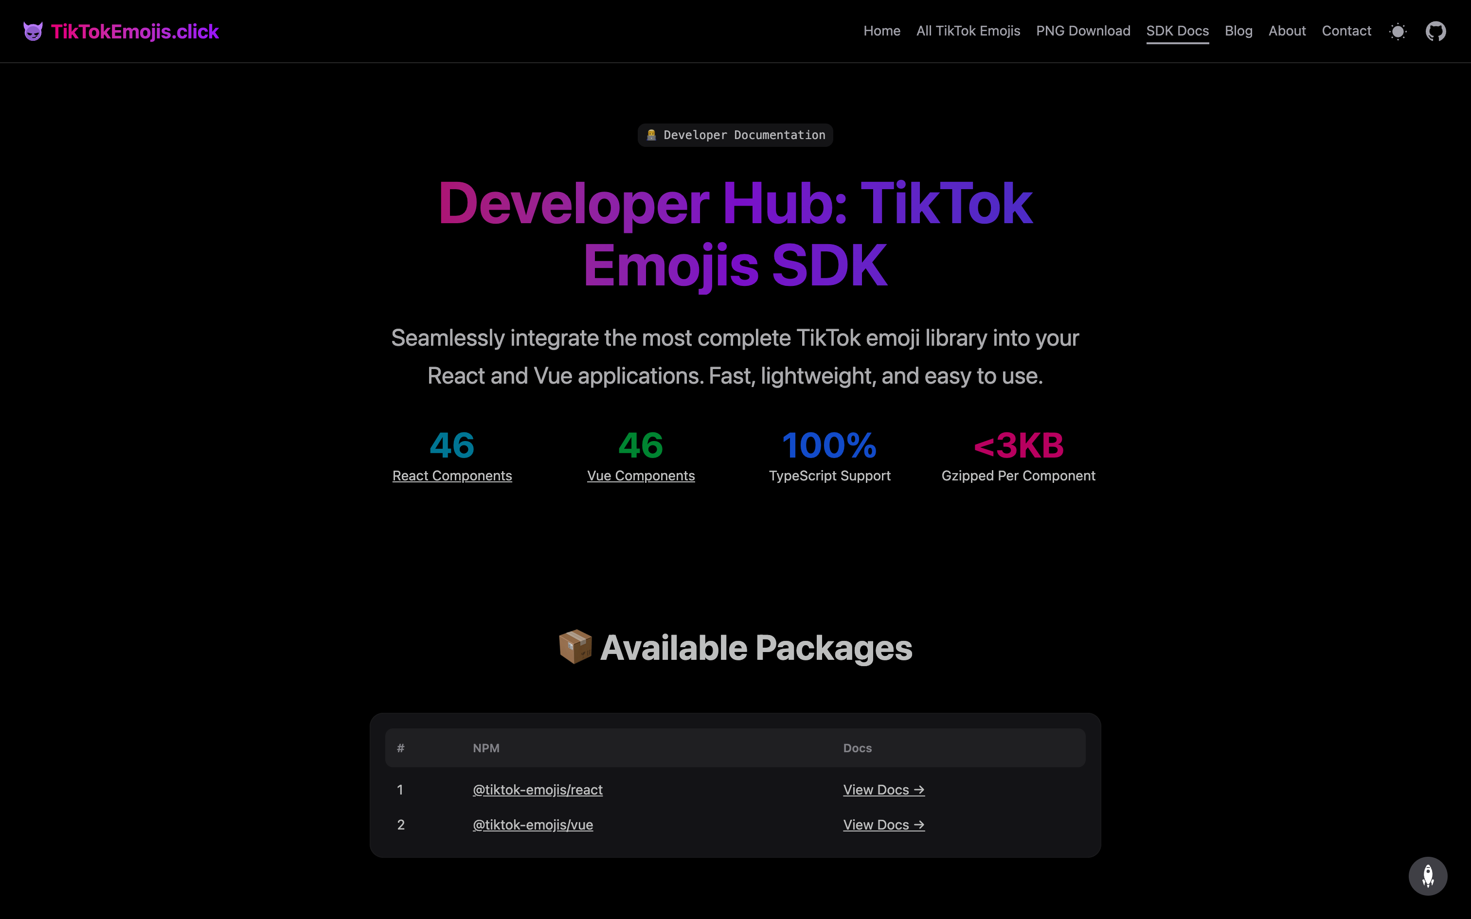Open All TikTok Emojis page
The width and height of the screenshot is (1471, 919).
click(968, 31)
